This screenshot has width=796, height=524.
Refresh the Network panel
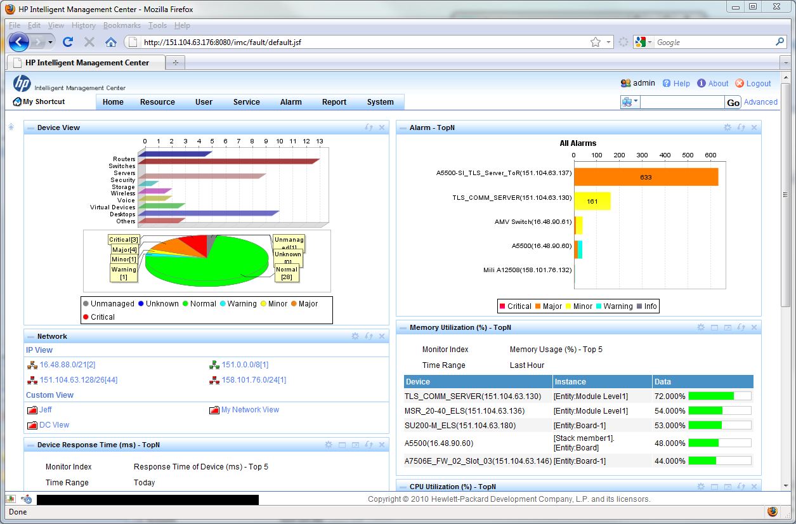point(369,336)
